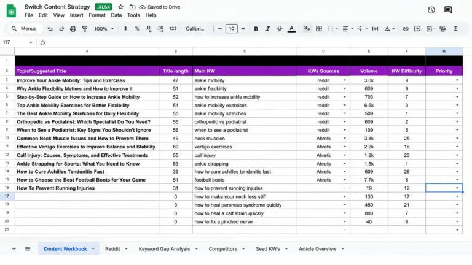Open the zoom level 100% dropdown
This screenshot has width=472, height=265.
(104, 29)
